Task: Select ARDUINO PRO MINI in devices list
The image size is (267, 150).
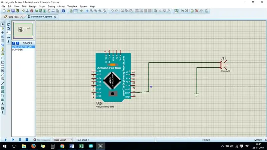Action: coord(23,47)
